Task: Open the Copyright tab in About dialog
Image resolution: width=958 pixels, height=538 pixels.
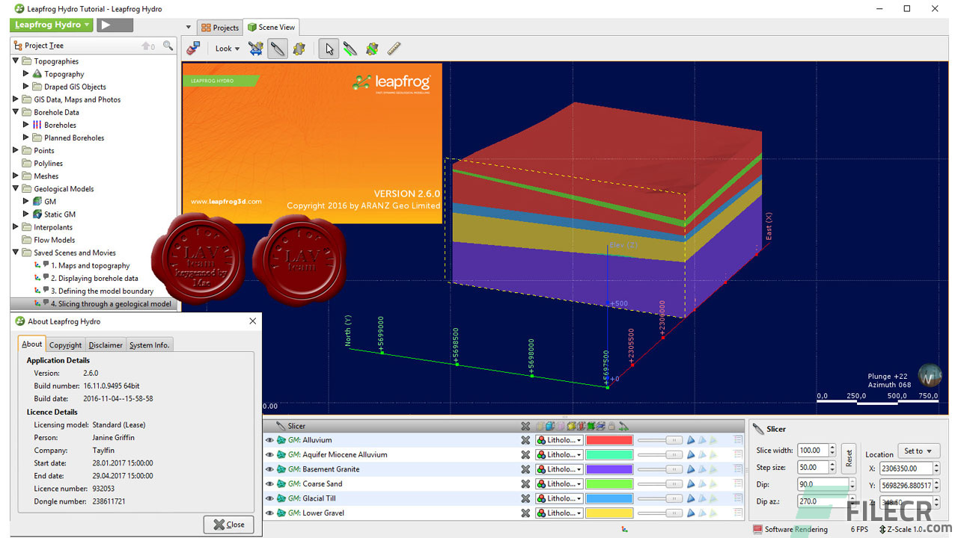Action: (x=65, y=345)
